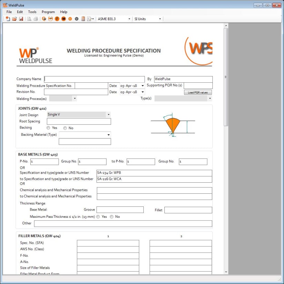Open the File menu
The height and width of the screenshot is (284, 284).
(x=9, y=12)
